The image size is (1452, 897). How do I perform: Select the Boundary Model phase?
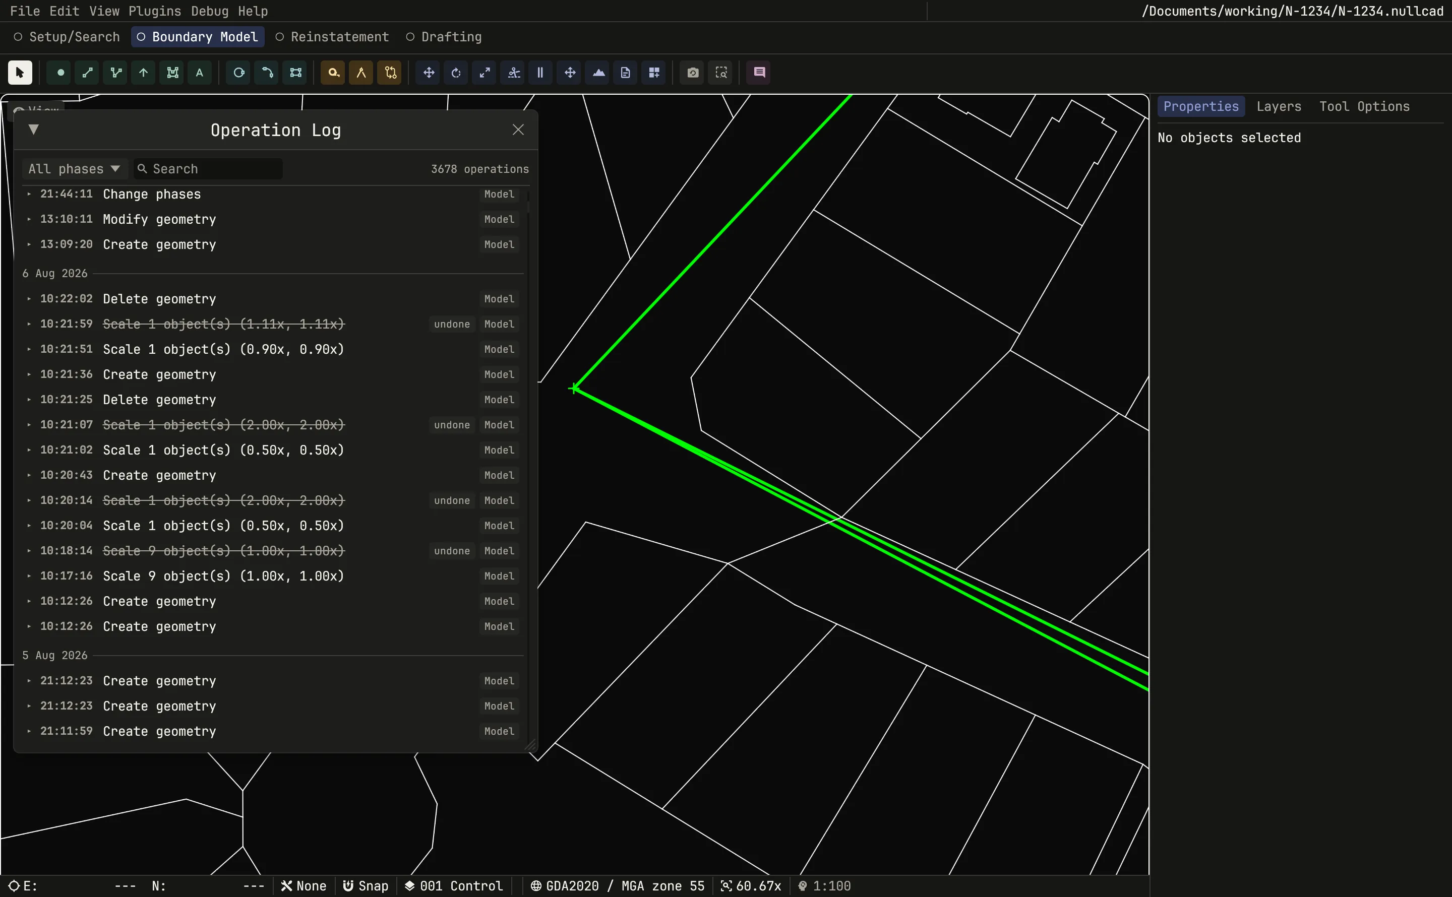point(198,37)
